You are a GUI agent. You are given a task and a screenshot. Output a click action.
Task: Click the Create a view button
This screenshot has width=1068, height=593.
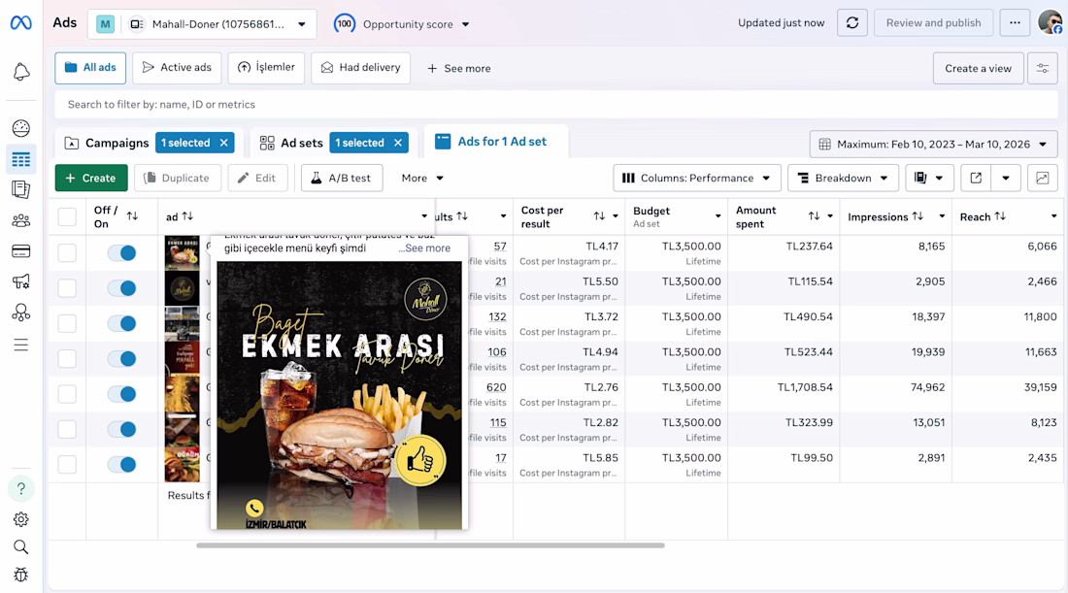[978, 68]
